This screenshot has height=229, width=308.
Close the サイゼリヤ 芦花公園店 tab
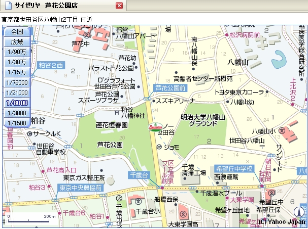point(119,6)
